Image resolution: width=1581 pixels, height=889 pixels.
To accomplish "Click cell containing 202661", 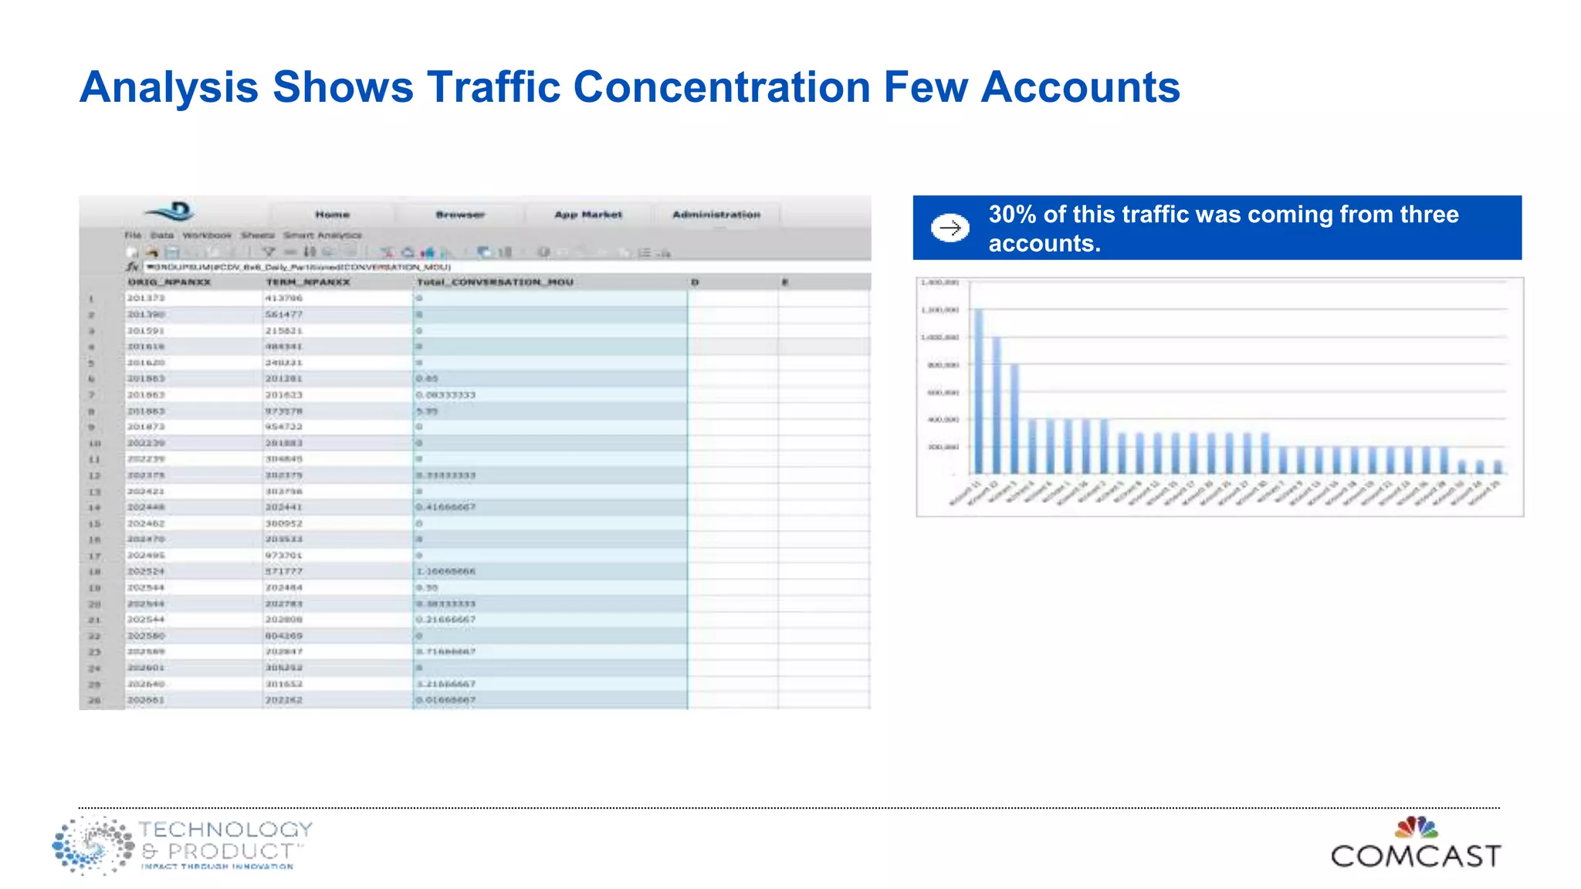I will [193, 701].
